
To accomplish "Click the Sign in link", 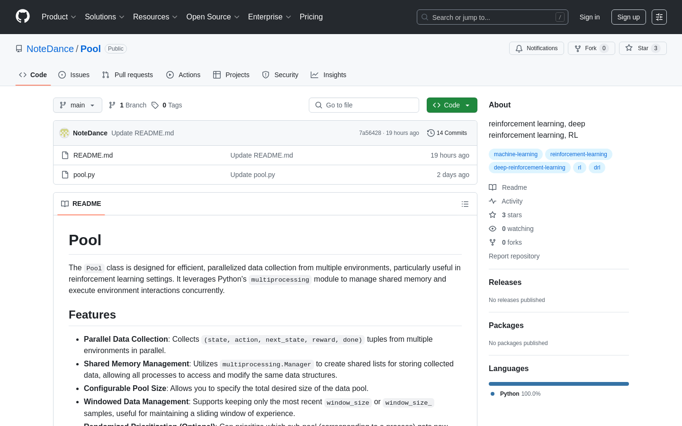I will (590, 17).
